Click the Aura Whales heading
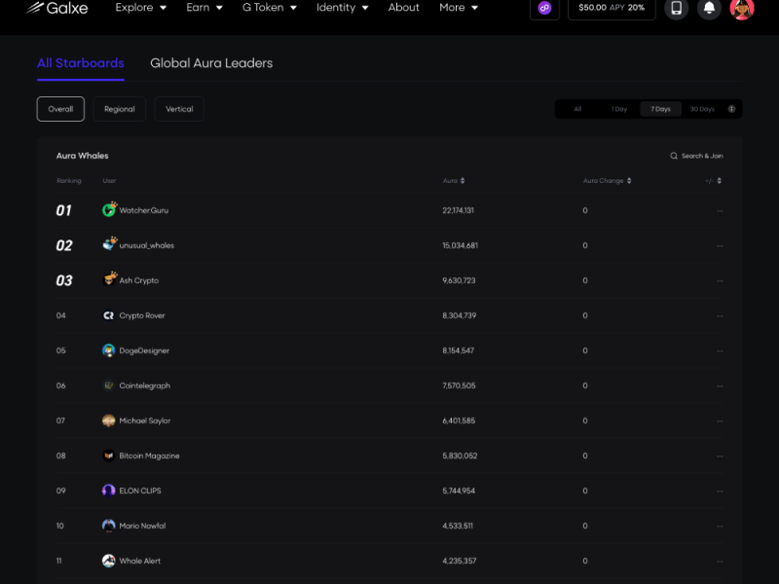 tap(82, 156)
